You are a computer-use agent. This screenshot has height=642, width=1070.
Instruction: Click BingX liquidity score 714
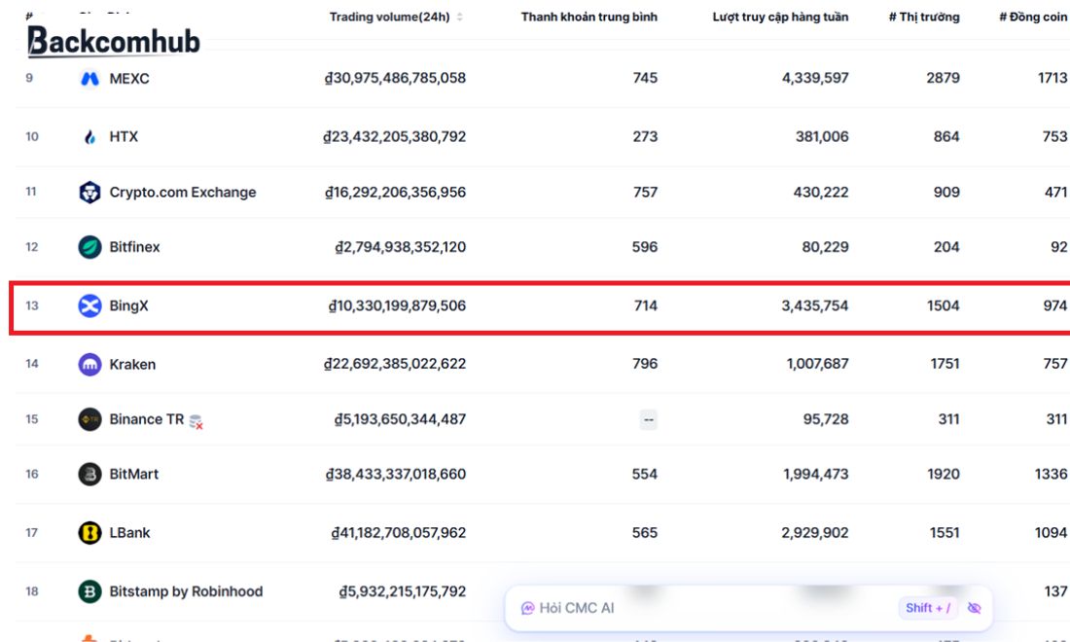click(646, 305)
